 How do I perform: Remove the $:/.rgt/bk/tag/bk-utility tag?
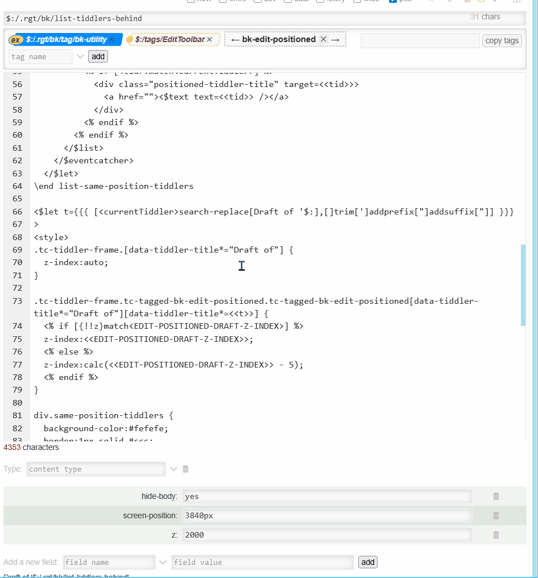pyautogui.click(x=112, y=40)
